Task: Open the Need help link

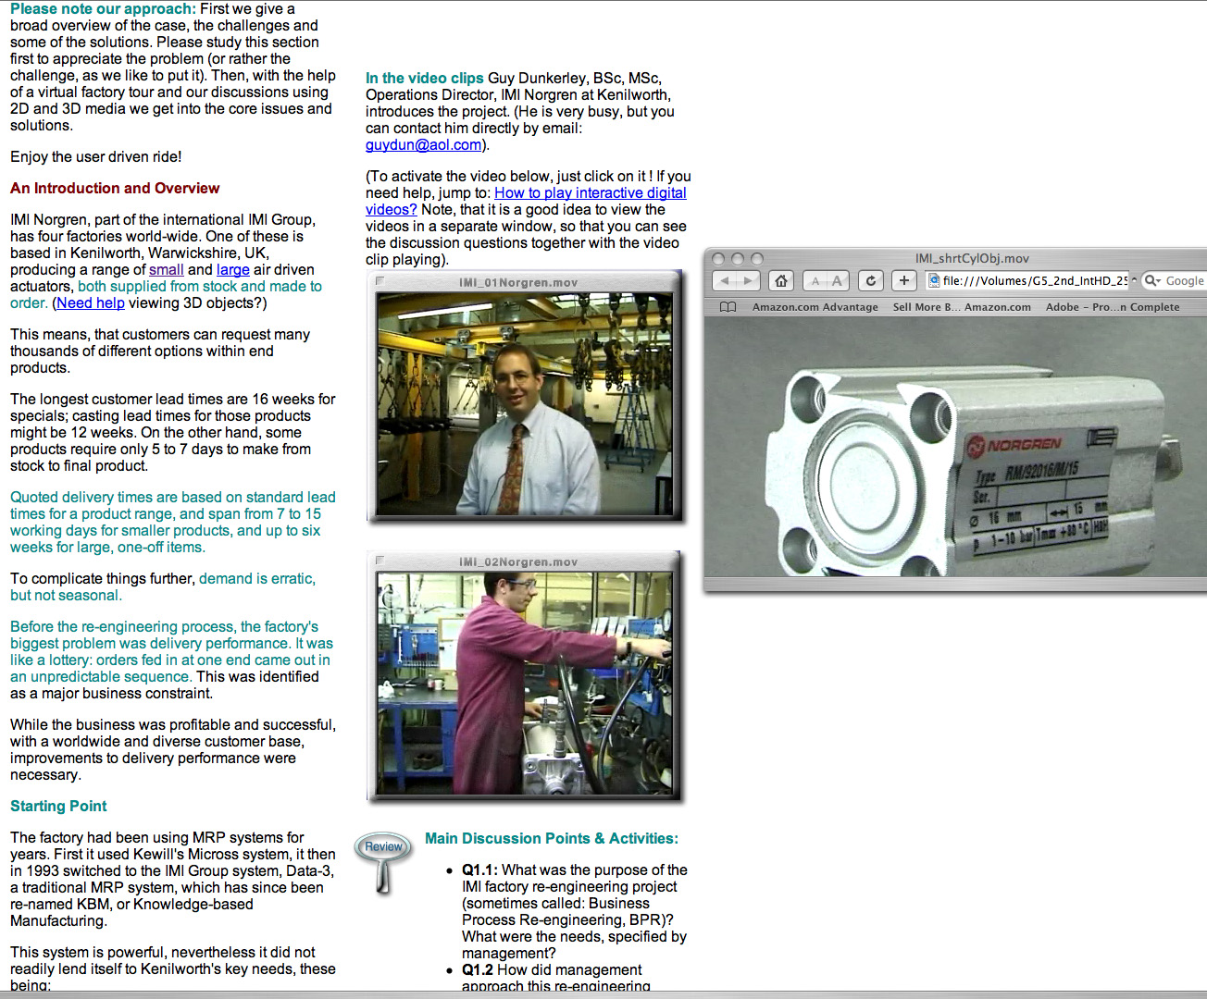Action: click(x=91, y=302)
